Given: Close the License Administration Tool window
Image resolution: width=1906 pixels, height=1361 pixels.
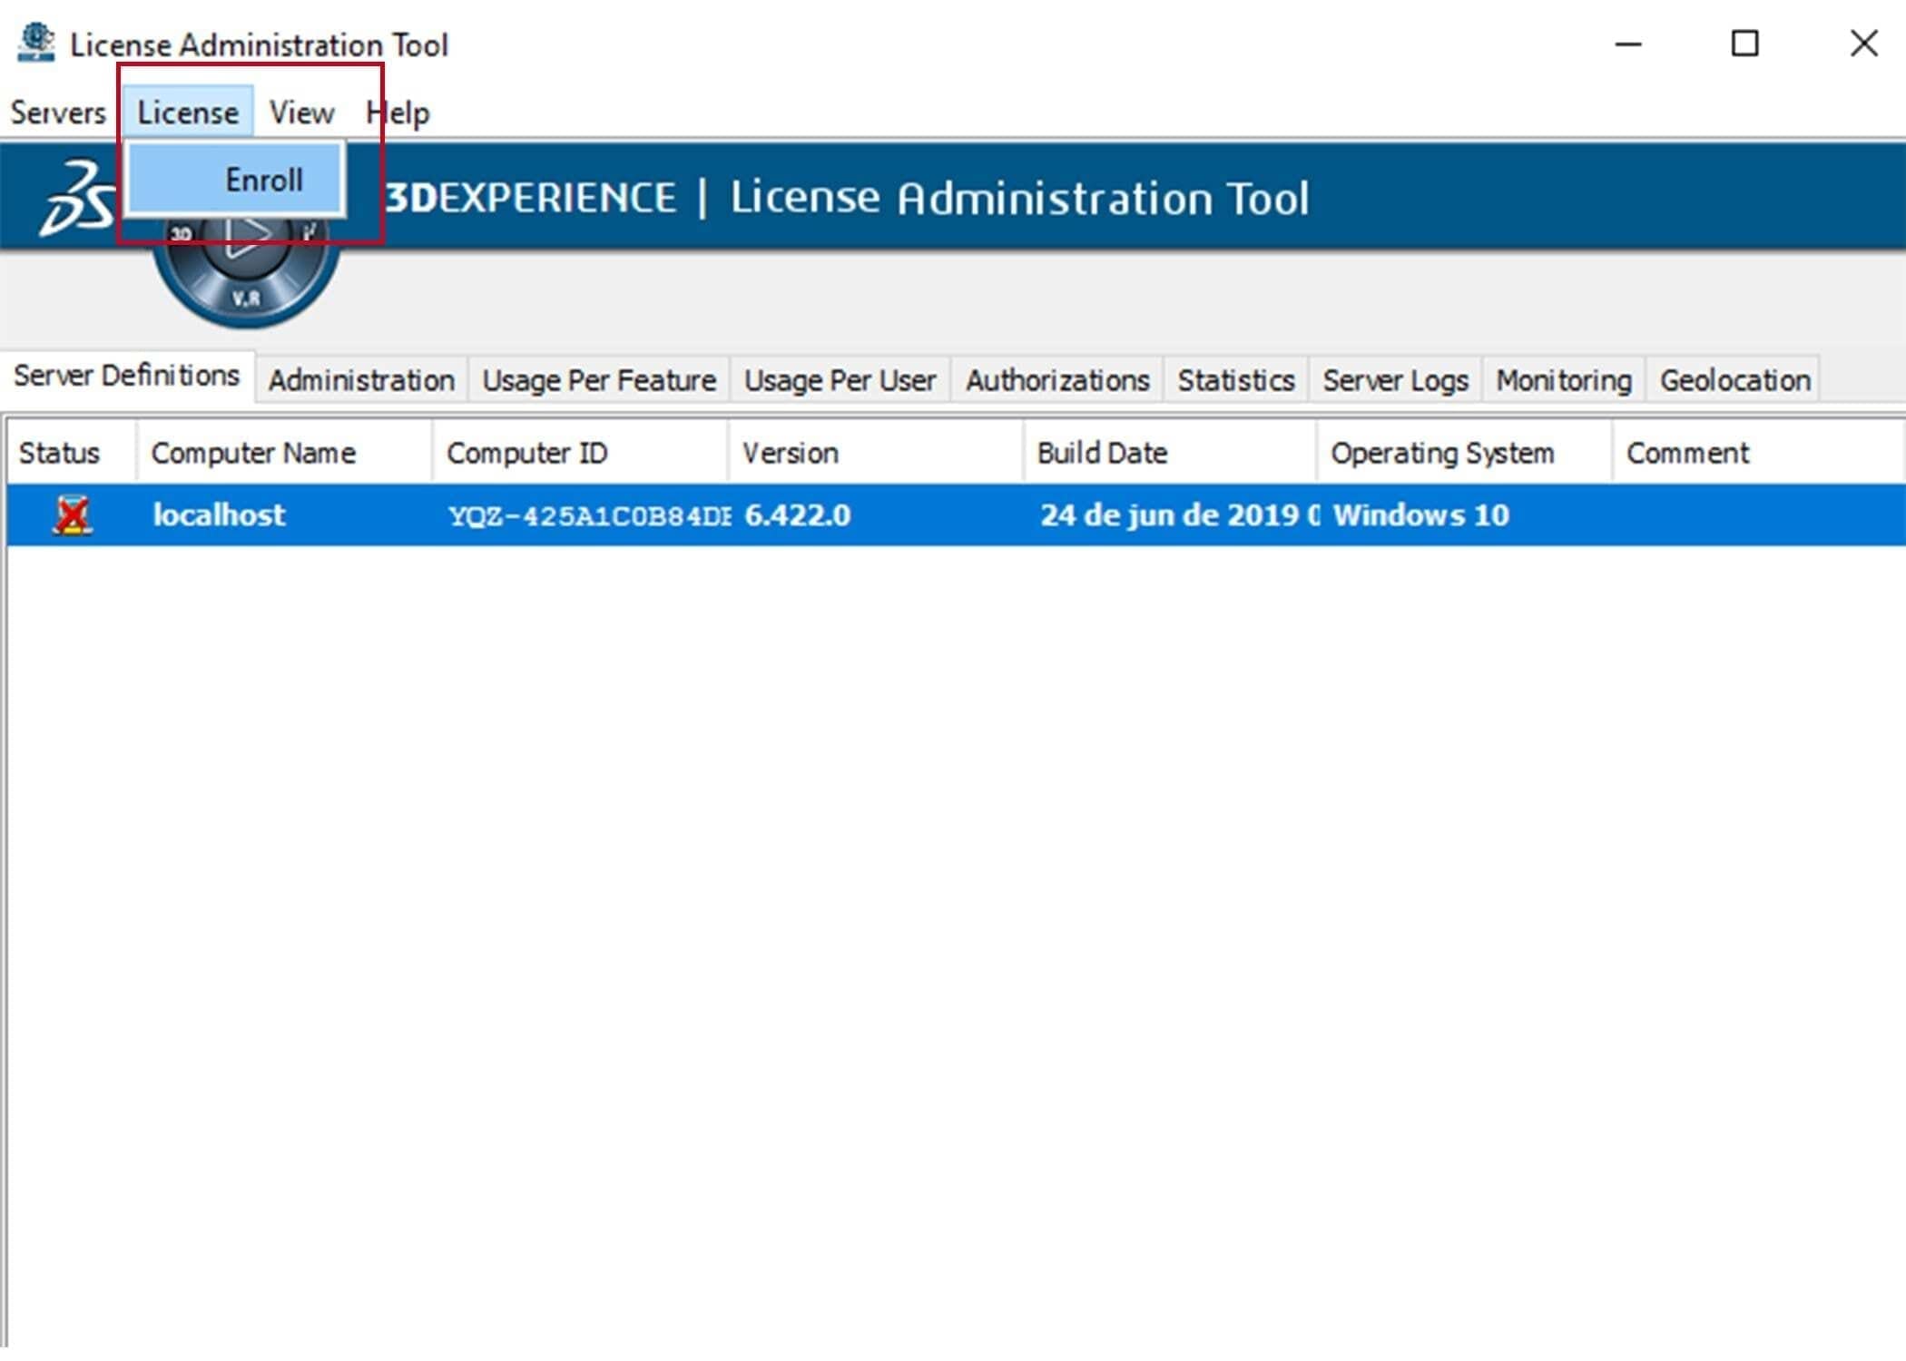Looking at the screenshot, I should coord(1863,44).
